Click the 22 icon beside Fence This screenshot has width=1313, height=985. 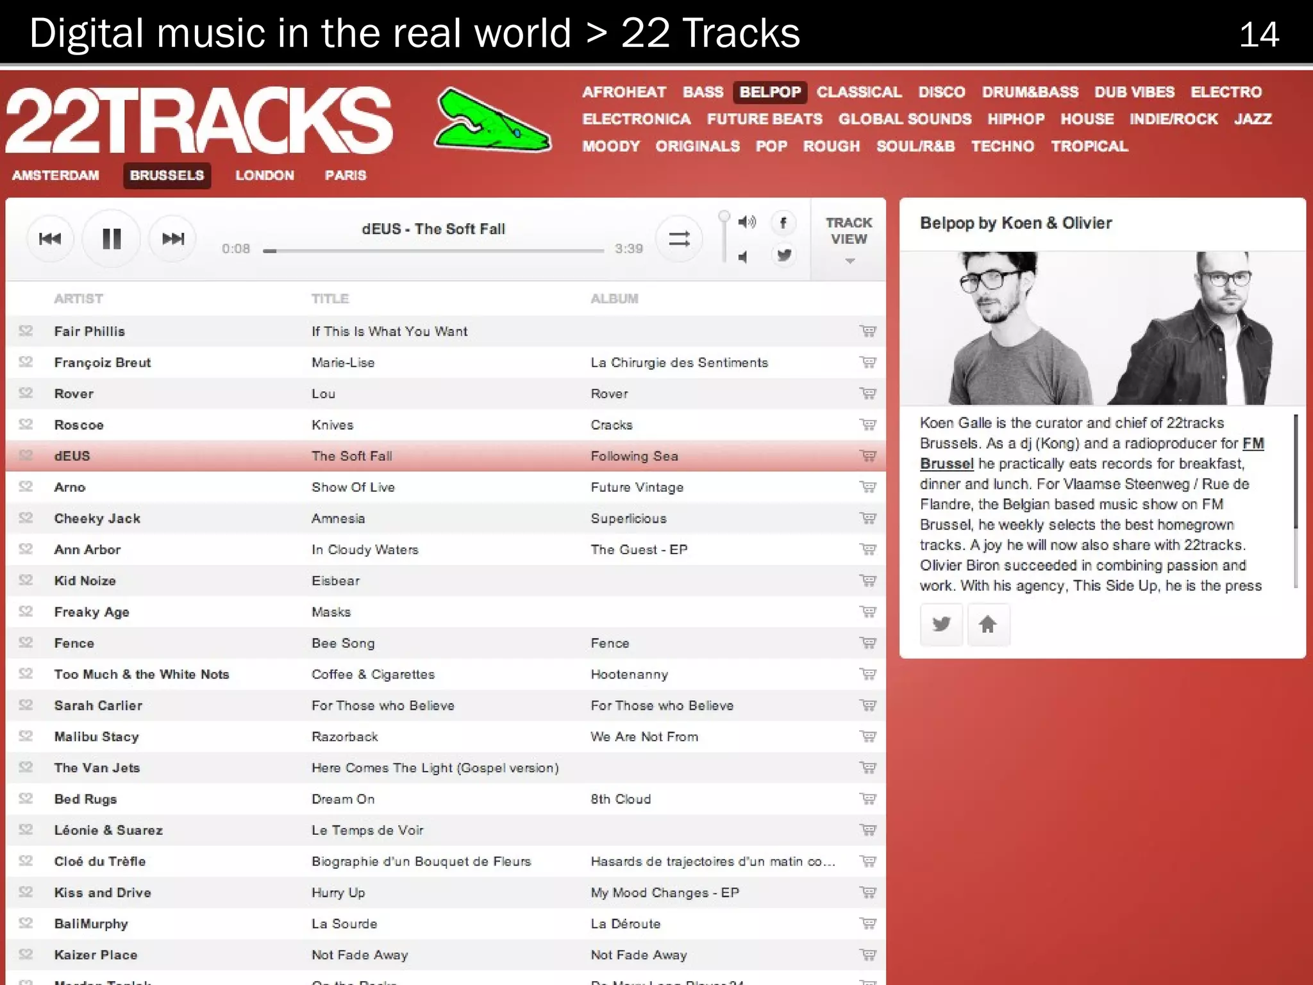tap(26, 643)
